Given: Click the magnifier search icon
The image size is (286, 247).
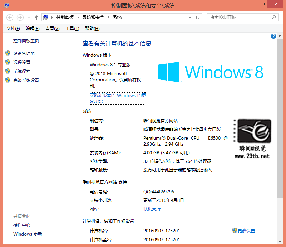Looking at the screenshot, I should coord(273,17).
